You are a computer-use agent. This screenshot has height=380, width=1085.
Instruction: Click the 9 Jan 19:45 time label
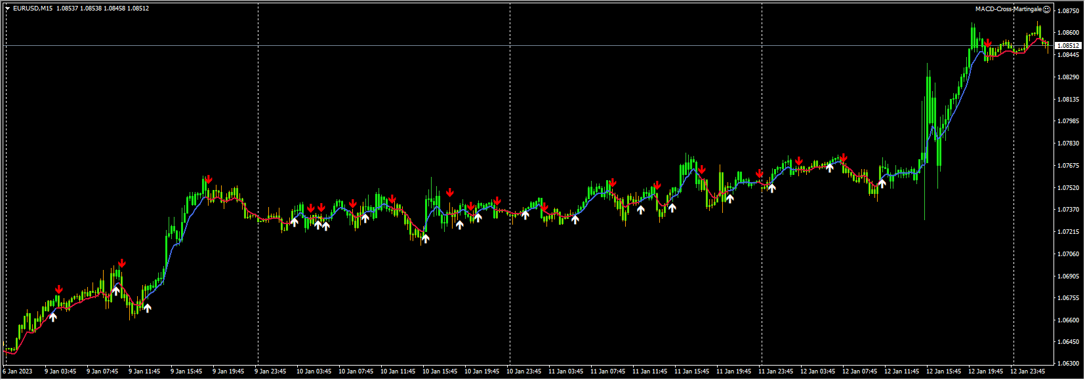pyautogui.click(x=228, y=371)
